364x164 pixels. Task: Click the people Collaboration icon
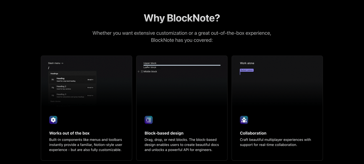(x=244, y=120)
